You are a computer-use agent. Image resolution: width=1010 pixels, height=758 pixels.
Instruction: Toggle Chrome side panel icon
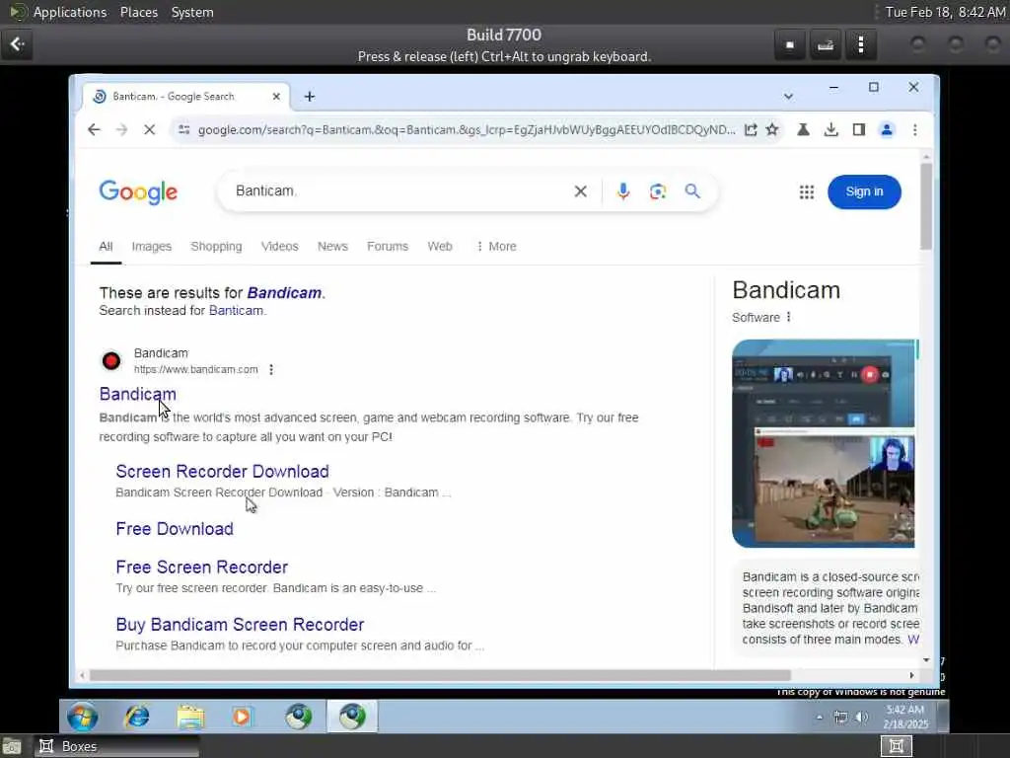point(859,129)
